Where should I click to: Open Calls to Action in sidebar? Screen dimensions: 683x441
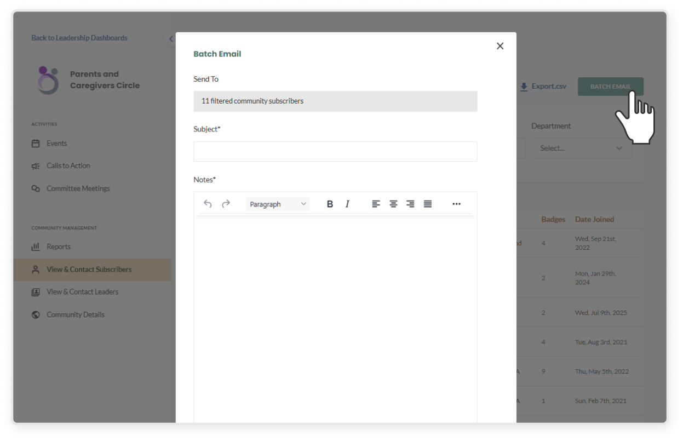(68, 165)
